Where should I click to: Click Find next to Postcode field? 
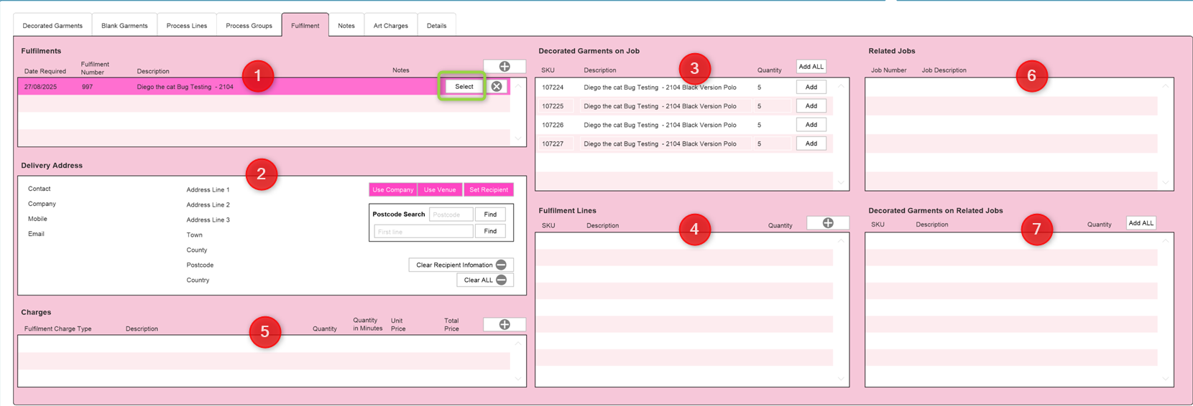pyautogui.click(x=490, y=214)
